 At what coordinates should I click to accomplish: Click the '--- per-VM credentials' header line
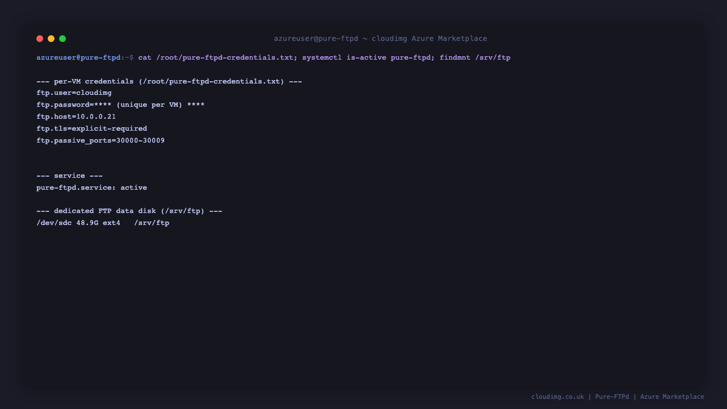pyautogui.click(x=169, y=81)
